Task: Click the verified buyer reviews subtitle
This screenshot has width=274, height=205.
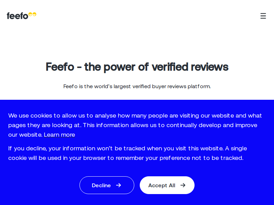Action: pos(137,86)
